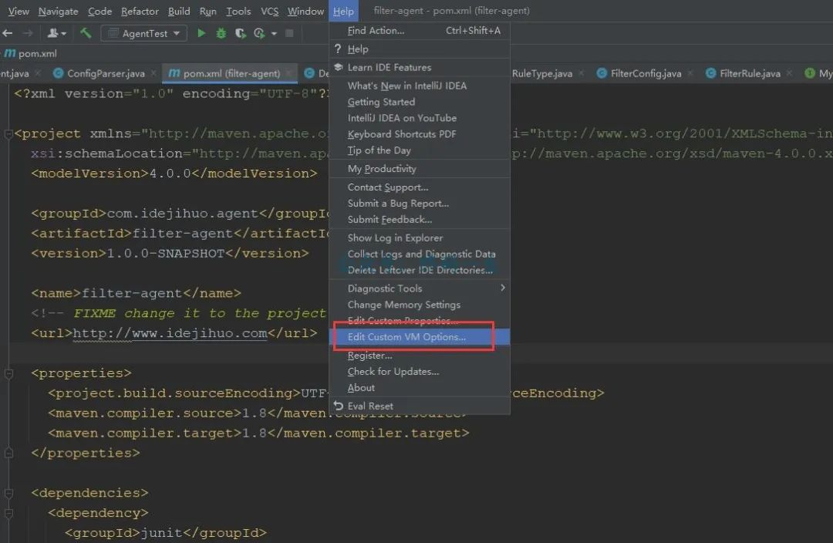The width and height of the screenshot is (833, 543).
Task: Select Collect Logs and Diagnostic Data
Action: click(420, 254)
